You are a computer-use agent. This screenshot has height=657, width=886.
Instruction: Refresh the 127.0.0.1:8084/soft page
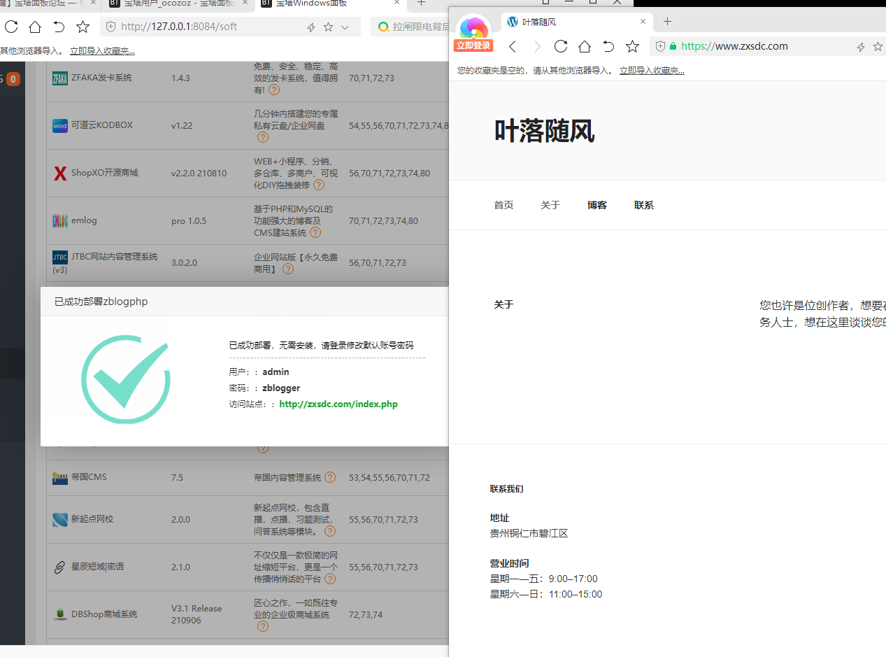11,27
